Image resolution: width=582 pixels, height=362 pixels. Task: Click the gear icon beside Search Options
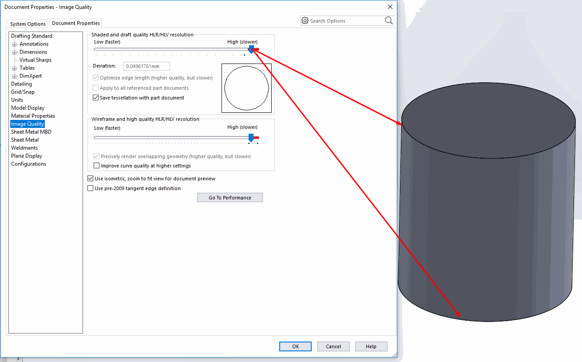(305, 20)
